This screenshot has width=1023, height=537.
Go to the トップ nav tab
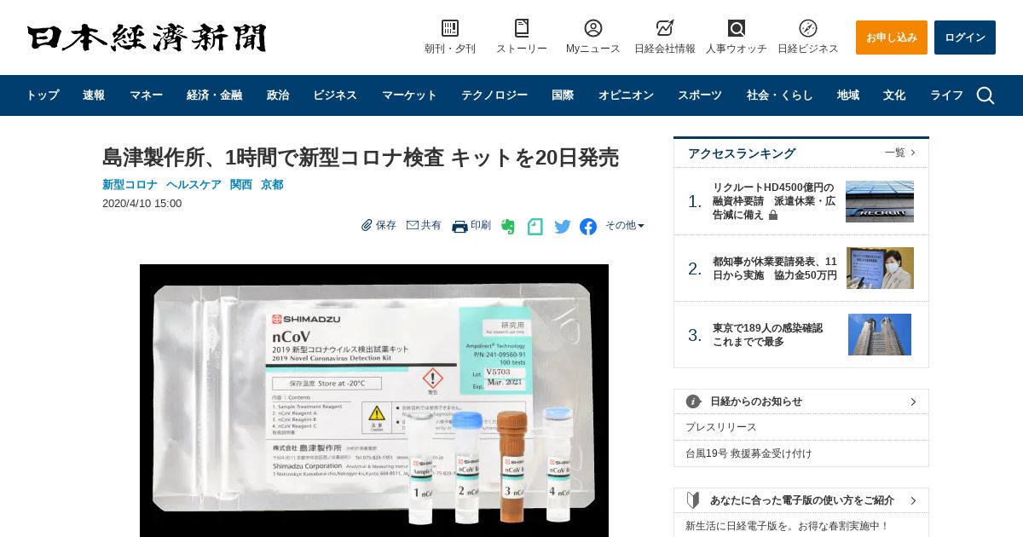43,95
